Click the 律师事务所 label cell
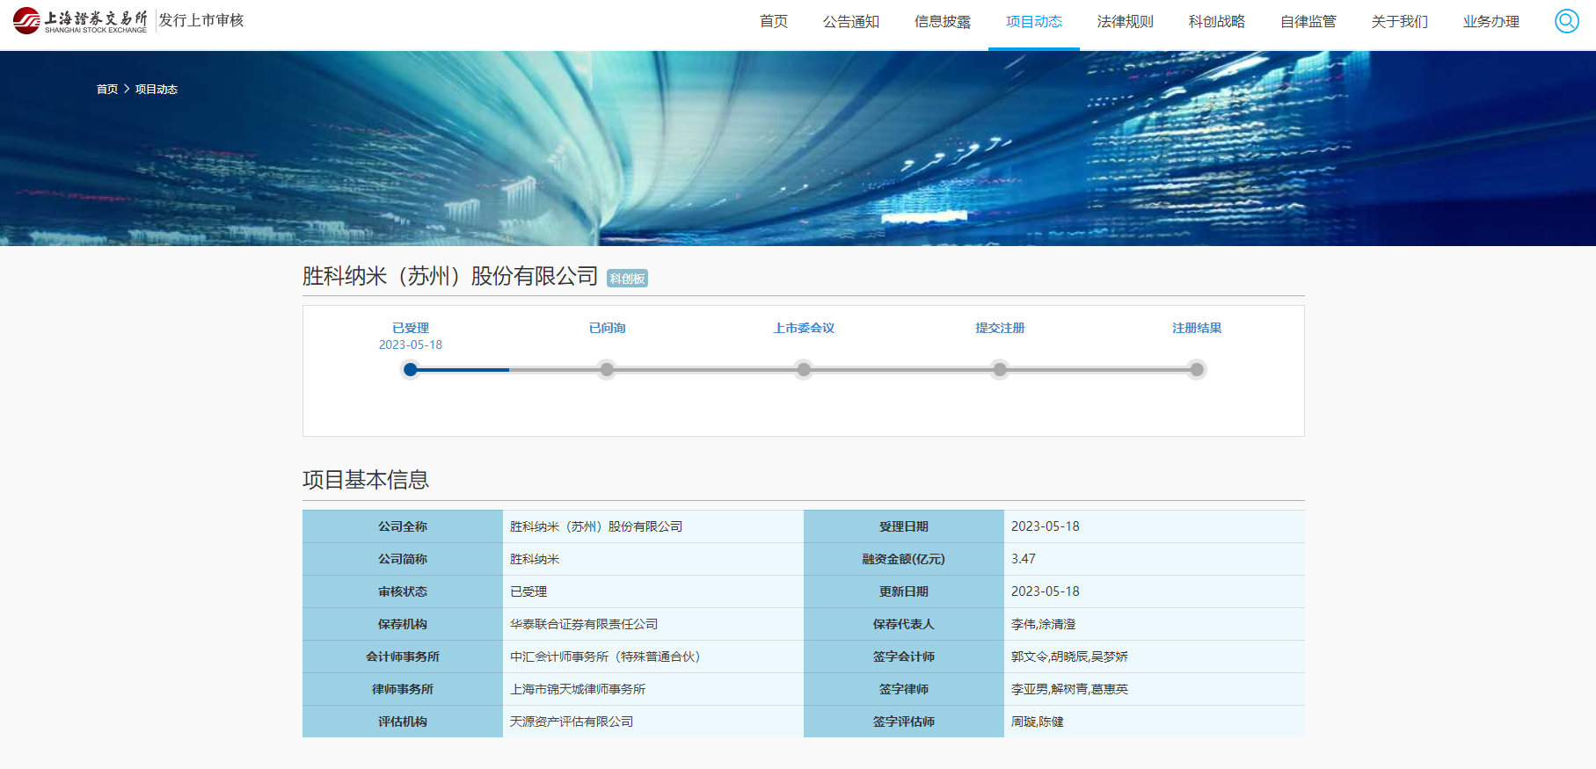This screenshot has height=769, width=1596. (x=403, y=689)
